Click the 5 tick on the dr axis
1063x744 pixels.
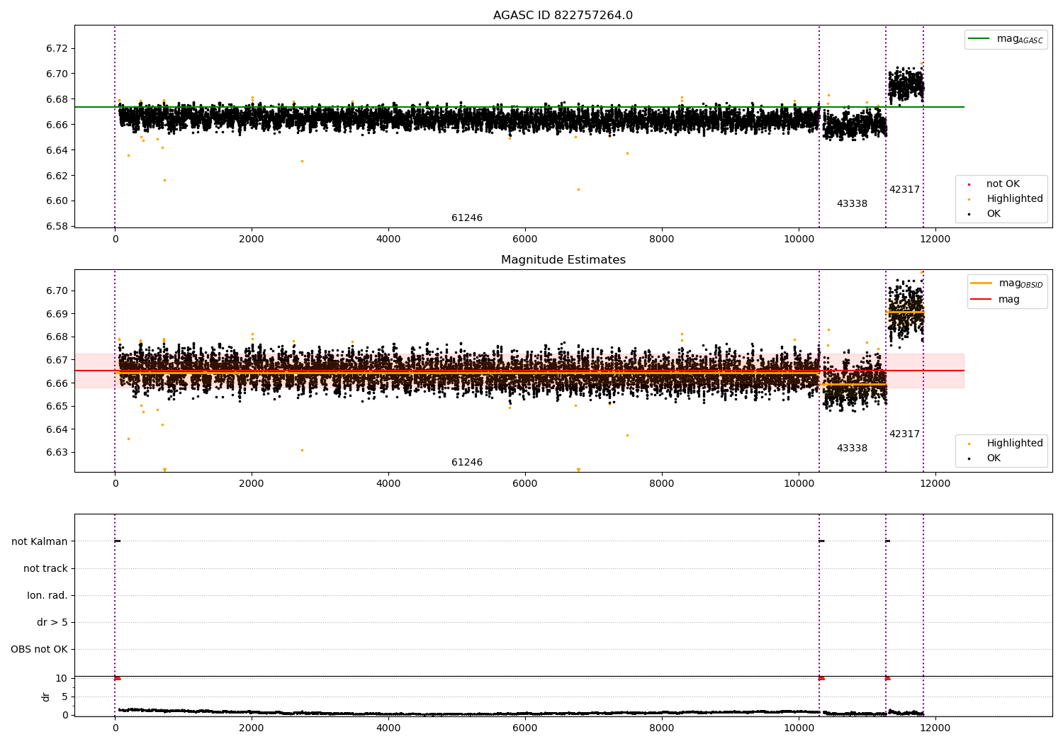click(x=64, y=697)
